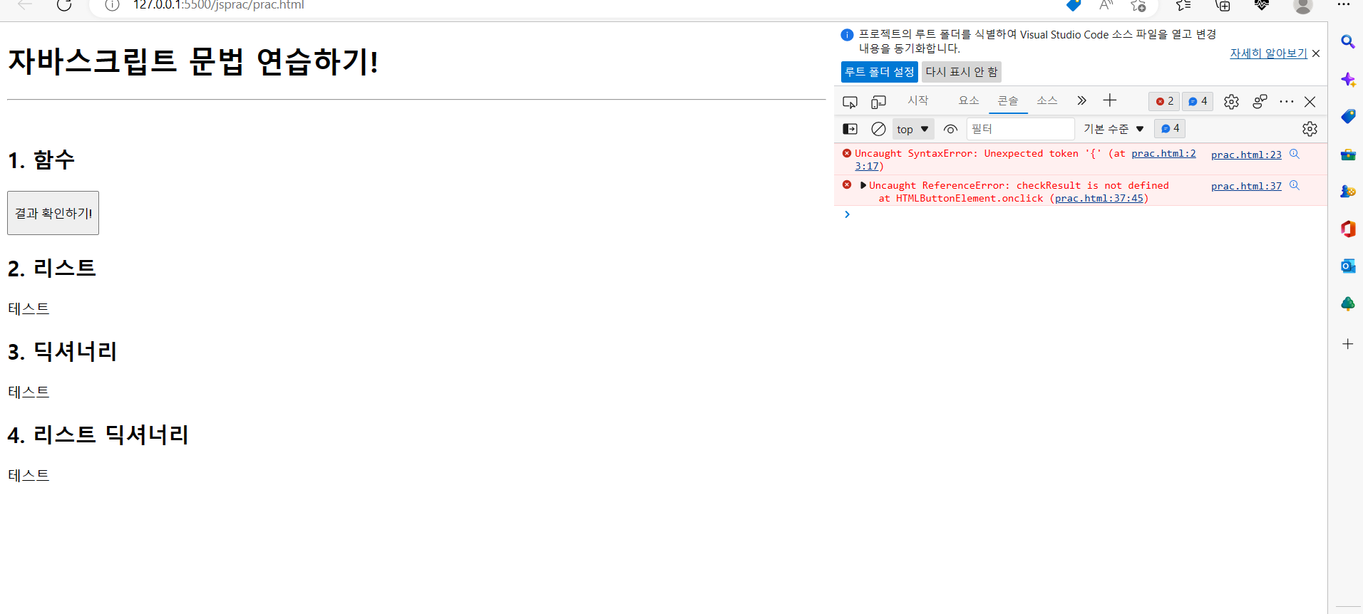Screen dimensions: 1363x614
Task: Click the inspect element picker icon
Action: tap(850, 102)
